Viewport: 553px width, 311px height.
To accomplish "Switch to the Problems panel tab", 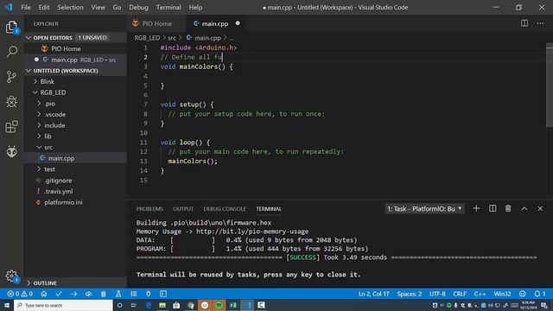I will pos(149,209).
